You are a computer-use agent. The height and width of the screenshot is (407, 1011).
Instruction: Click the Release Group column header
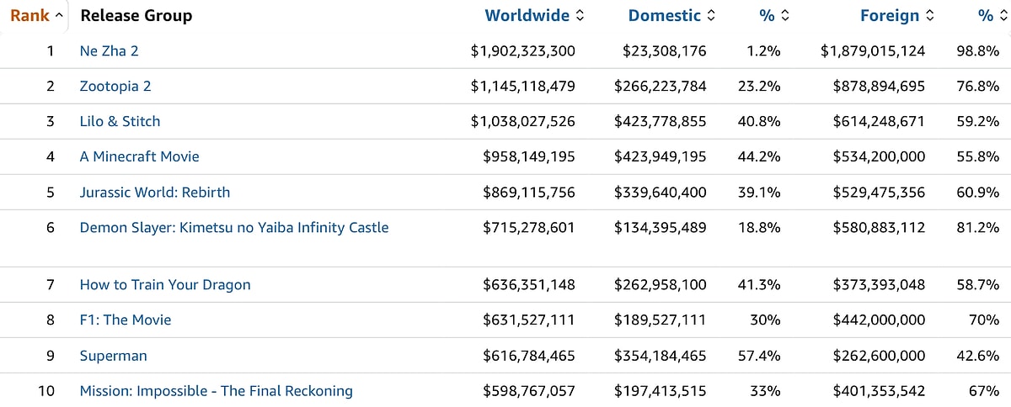click(136, 15)
